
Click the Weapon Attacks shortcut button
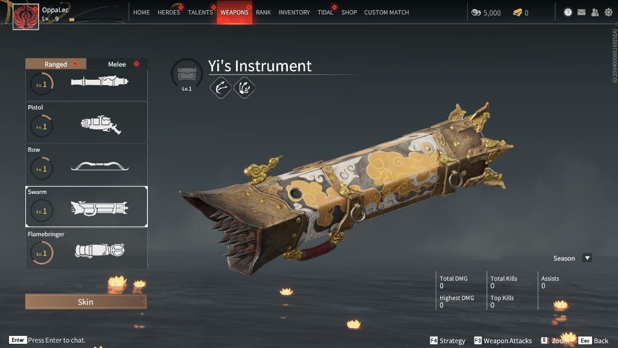pyautogui.click(x=503, y=341)
